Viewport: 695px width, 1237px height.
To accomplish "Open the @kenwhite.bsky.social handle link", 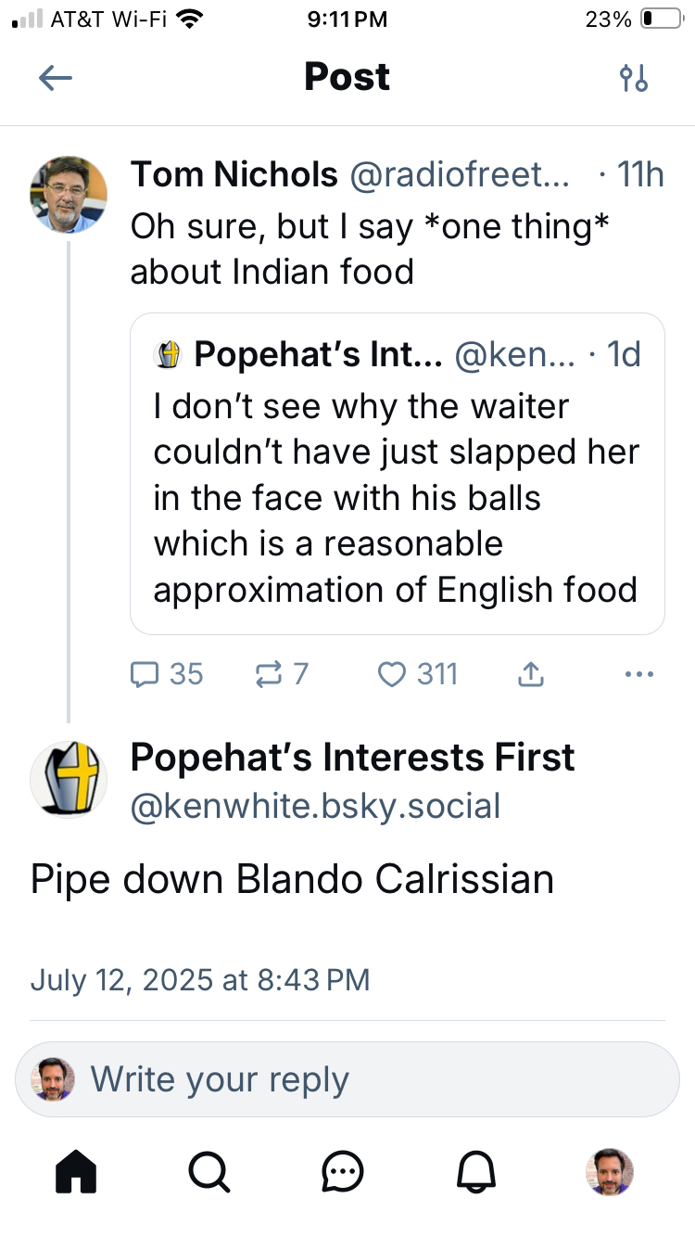I will coord(315,805).
